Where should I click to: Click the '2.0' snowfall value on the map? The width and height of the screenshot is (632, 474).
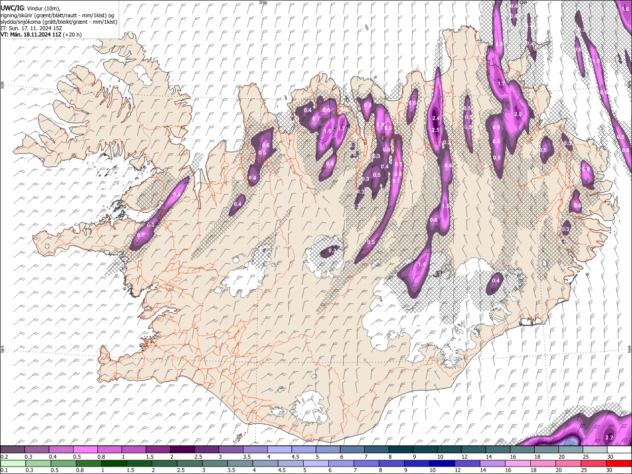coord(518,114)
